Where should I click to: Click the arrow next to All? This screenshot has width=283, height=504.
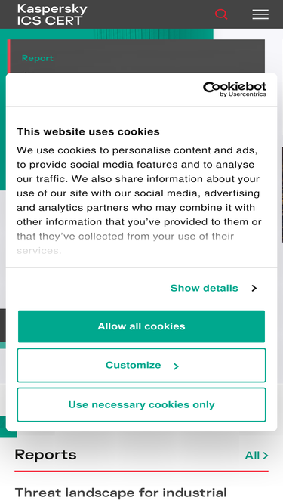(x=266, y=456)
